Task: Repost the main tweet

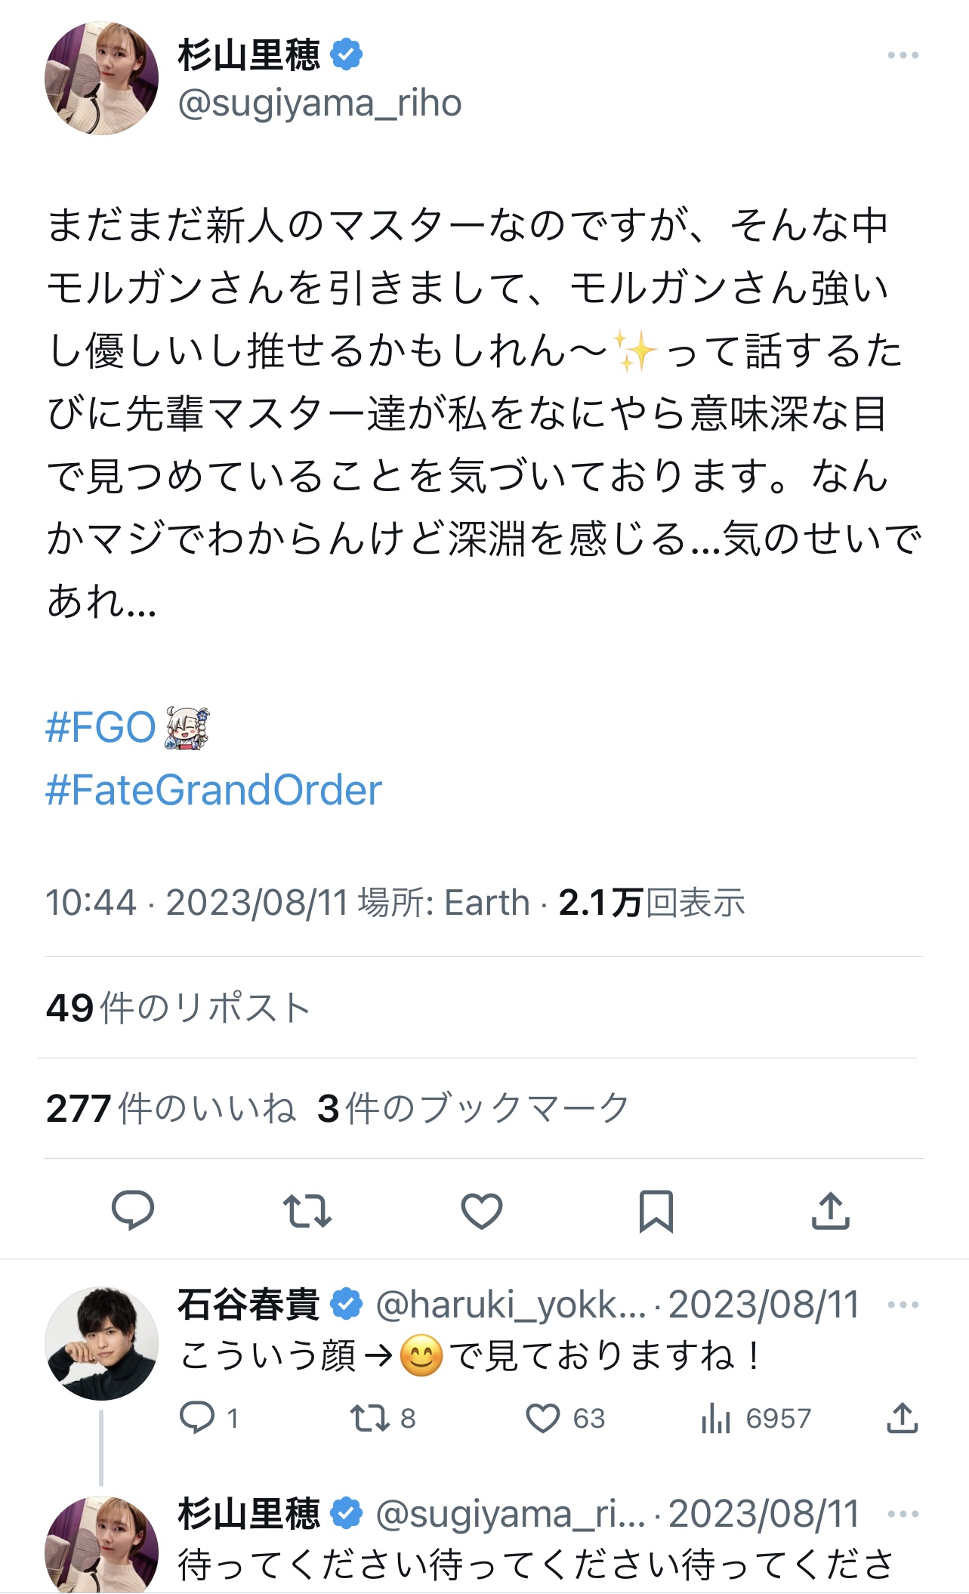Action: [x=307, y=1210]
